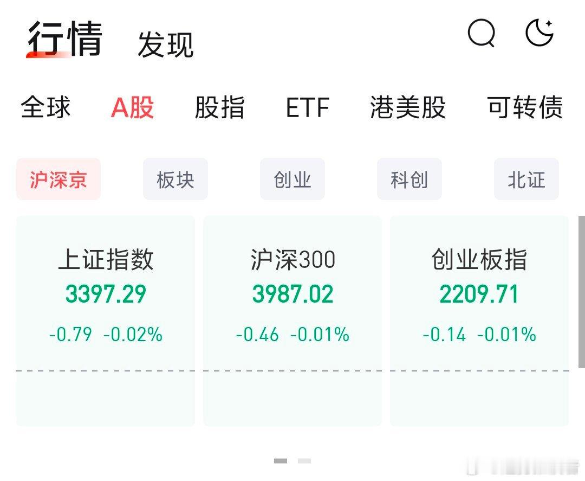This screenshot has width=585, height=481.
Task: Click the 3987.02 index value
Action: tap(292, 294)
